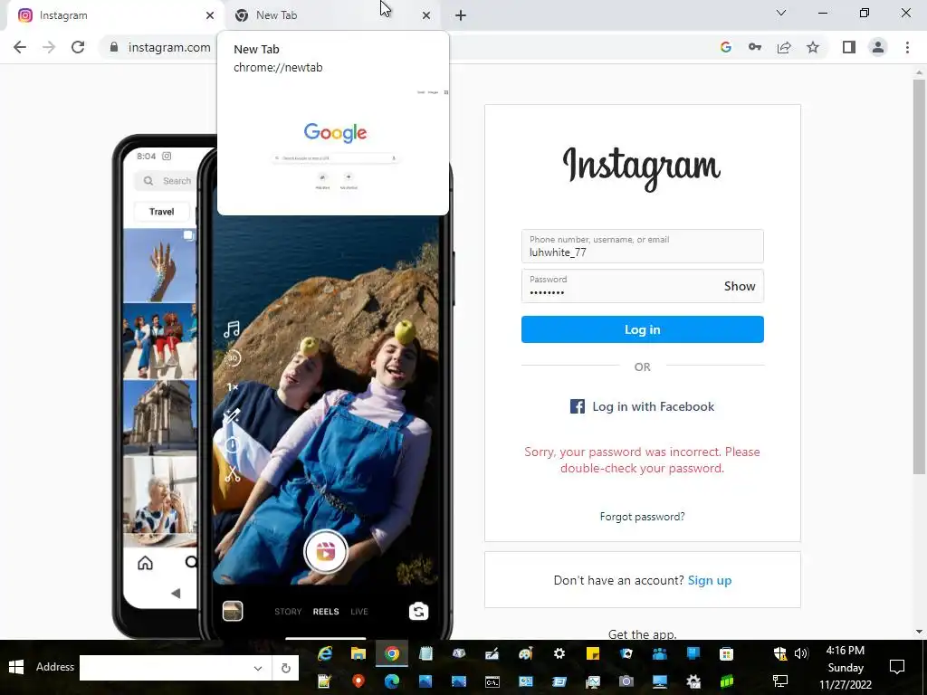Open the network tray icon

pos(779,681)
